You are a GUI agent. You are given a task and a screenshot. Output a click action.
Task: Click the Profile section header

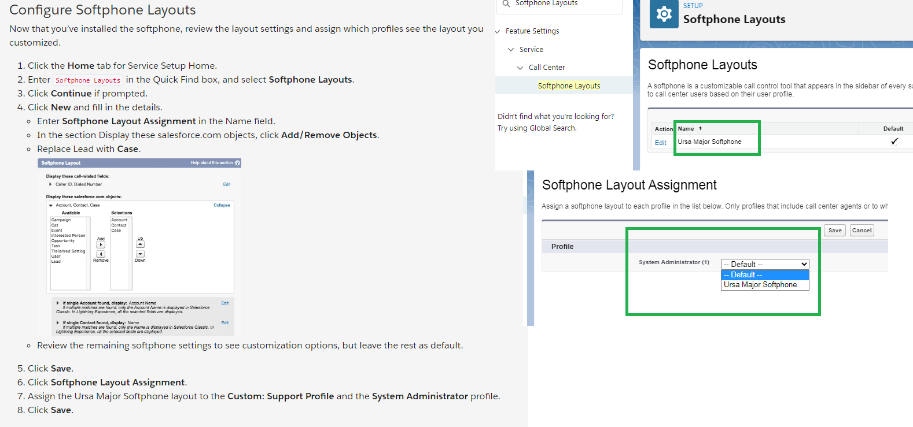click(x=562, y=247)
